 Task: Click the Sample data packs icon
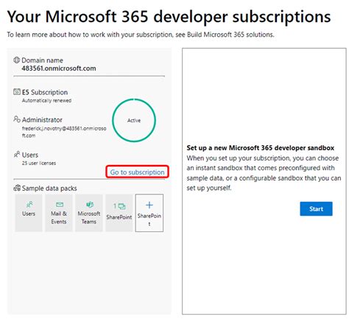tap(17, 188)
